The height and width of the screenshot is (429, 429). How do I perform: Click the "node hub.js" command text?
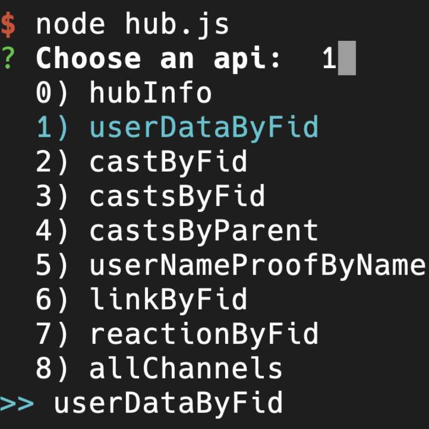pyautogui.click(x=132, y=25)
